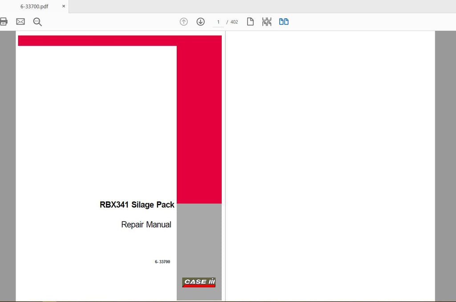Select the page number field showing 1
Viewport: 456px width, 302px height.
pos(218,22)
